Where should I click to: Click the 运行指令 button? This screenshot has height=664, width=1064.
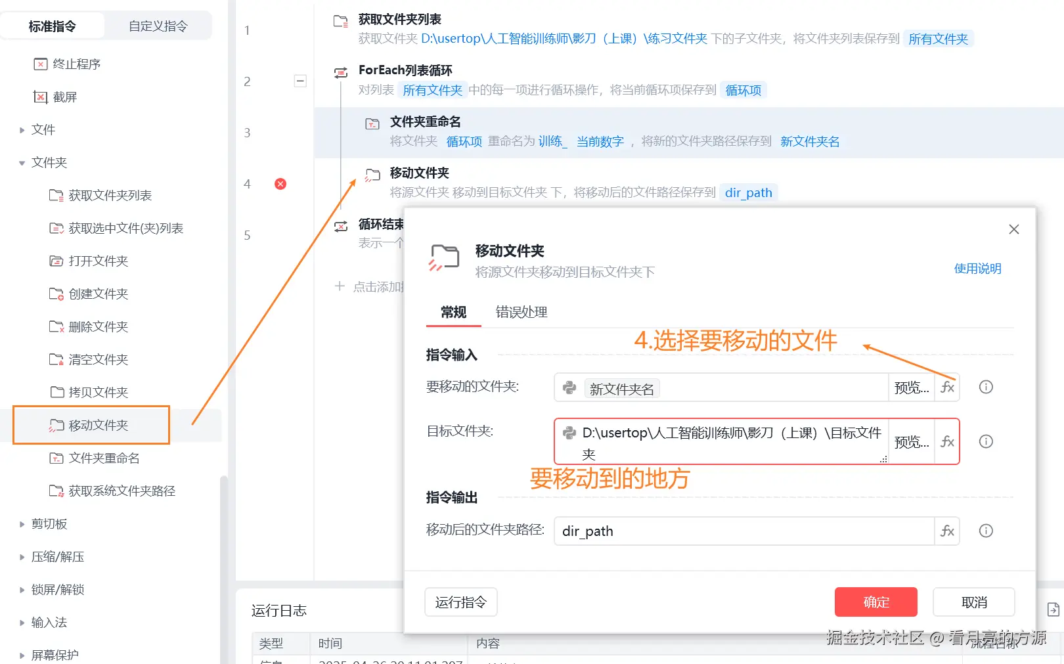pos(461,602)
